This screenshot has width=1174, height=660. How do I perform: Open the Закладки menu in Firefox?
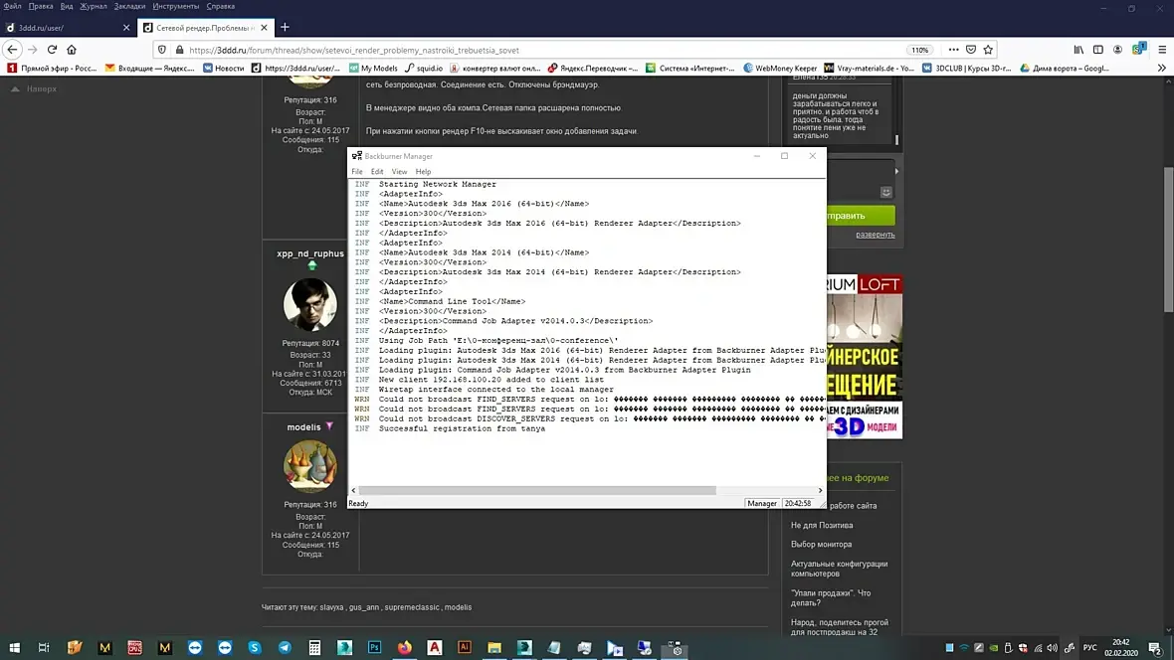coord(129,6)
